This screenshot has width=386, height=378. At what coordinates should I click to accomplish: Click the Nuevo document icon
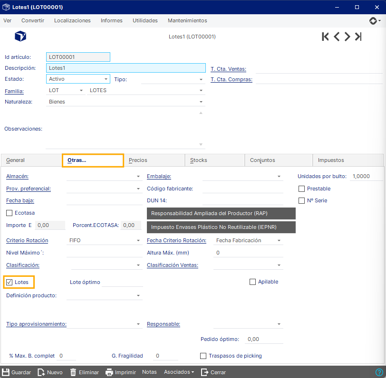pyautogui.click(x=41, y=372)
